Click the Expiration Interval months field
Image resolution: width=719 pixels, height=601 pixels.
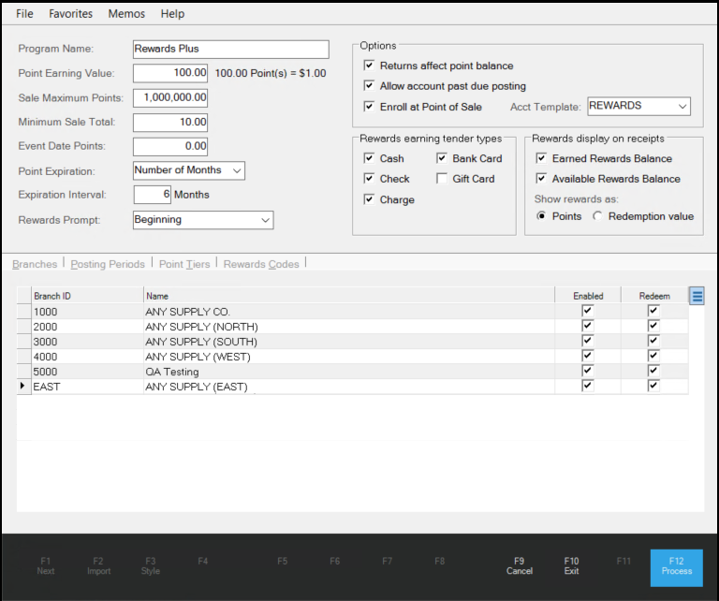click(x=153, y=195)
